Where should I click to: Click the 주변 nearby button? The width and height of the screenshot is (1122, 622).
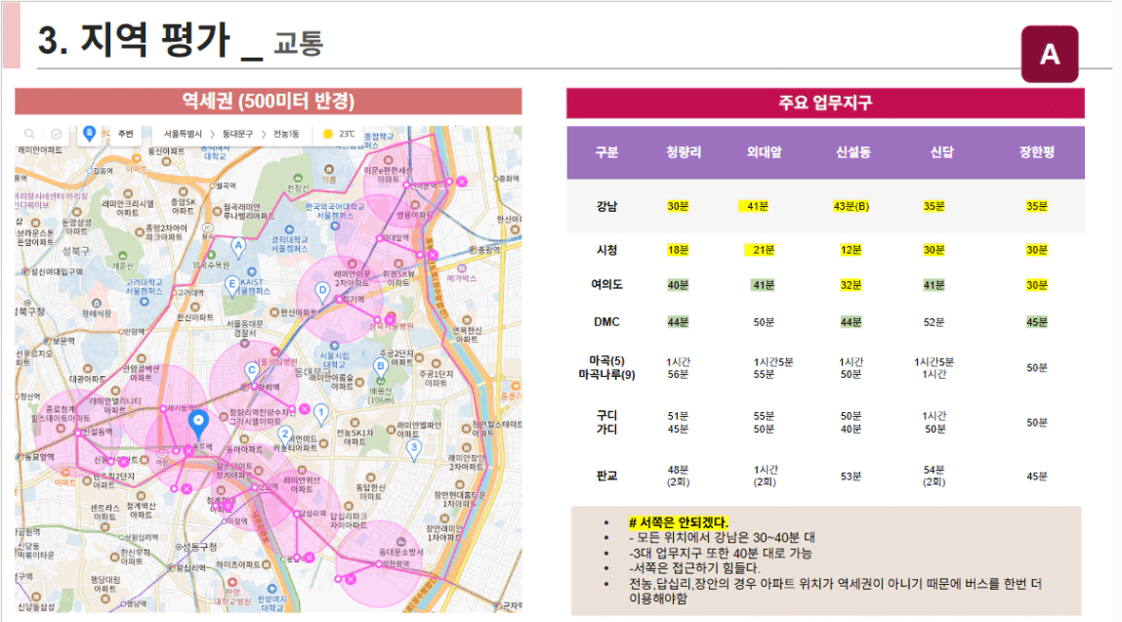pos(125,134)
